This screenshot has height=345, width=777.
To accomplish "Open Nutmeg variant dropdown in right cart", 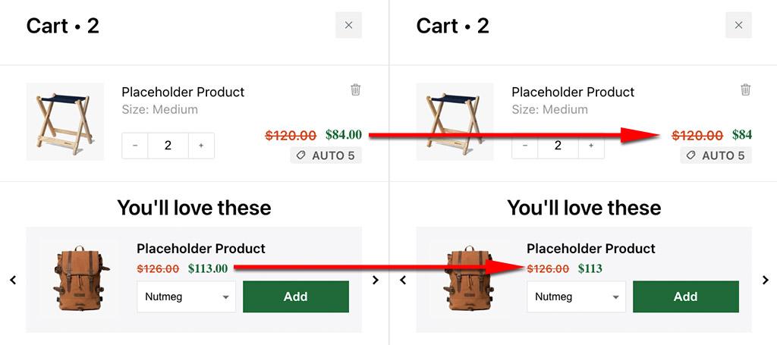I will click(x=576, y=296).
